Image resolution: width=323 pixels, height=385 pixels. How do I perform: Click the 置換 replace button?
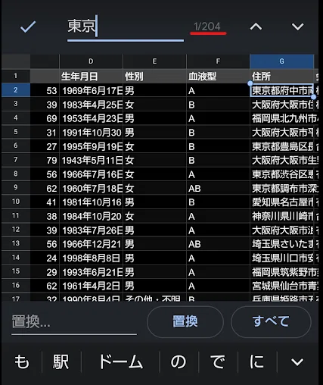pyautogui.click(x=185, y=321)
